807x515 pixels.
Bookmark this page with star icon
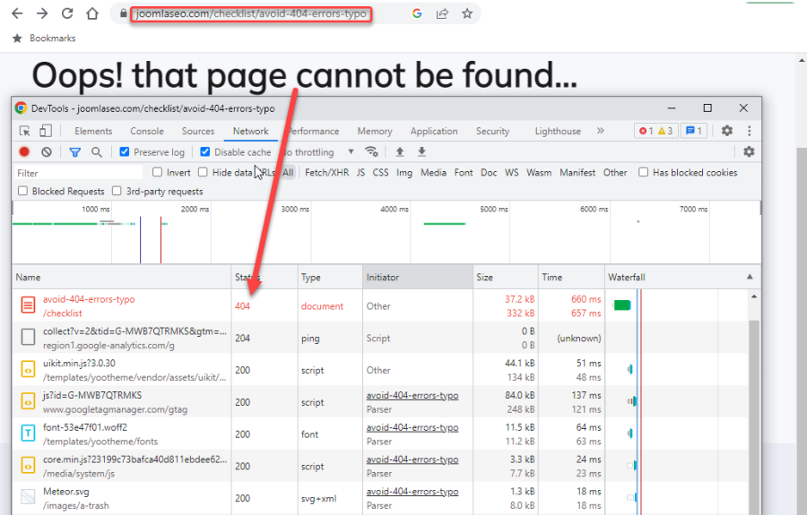467,13
